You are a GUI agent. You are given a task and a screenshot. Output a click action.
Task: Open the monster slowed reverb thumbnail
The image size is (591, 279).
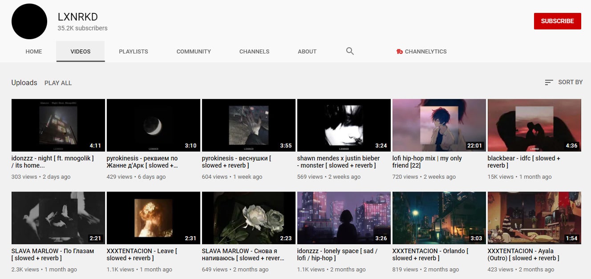[x=344, y=125]
